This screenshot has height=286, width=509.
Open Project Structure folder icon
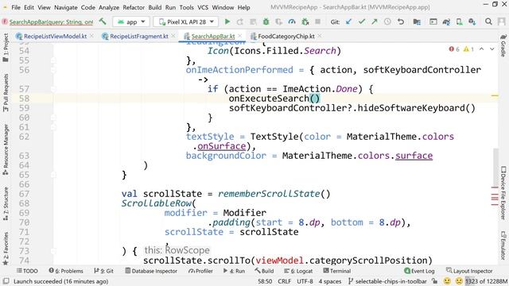[x=417, y=21]
